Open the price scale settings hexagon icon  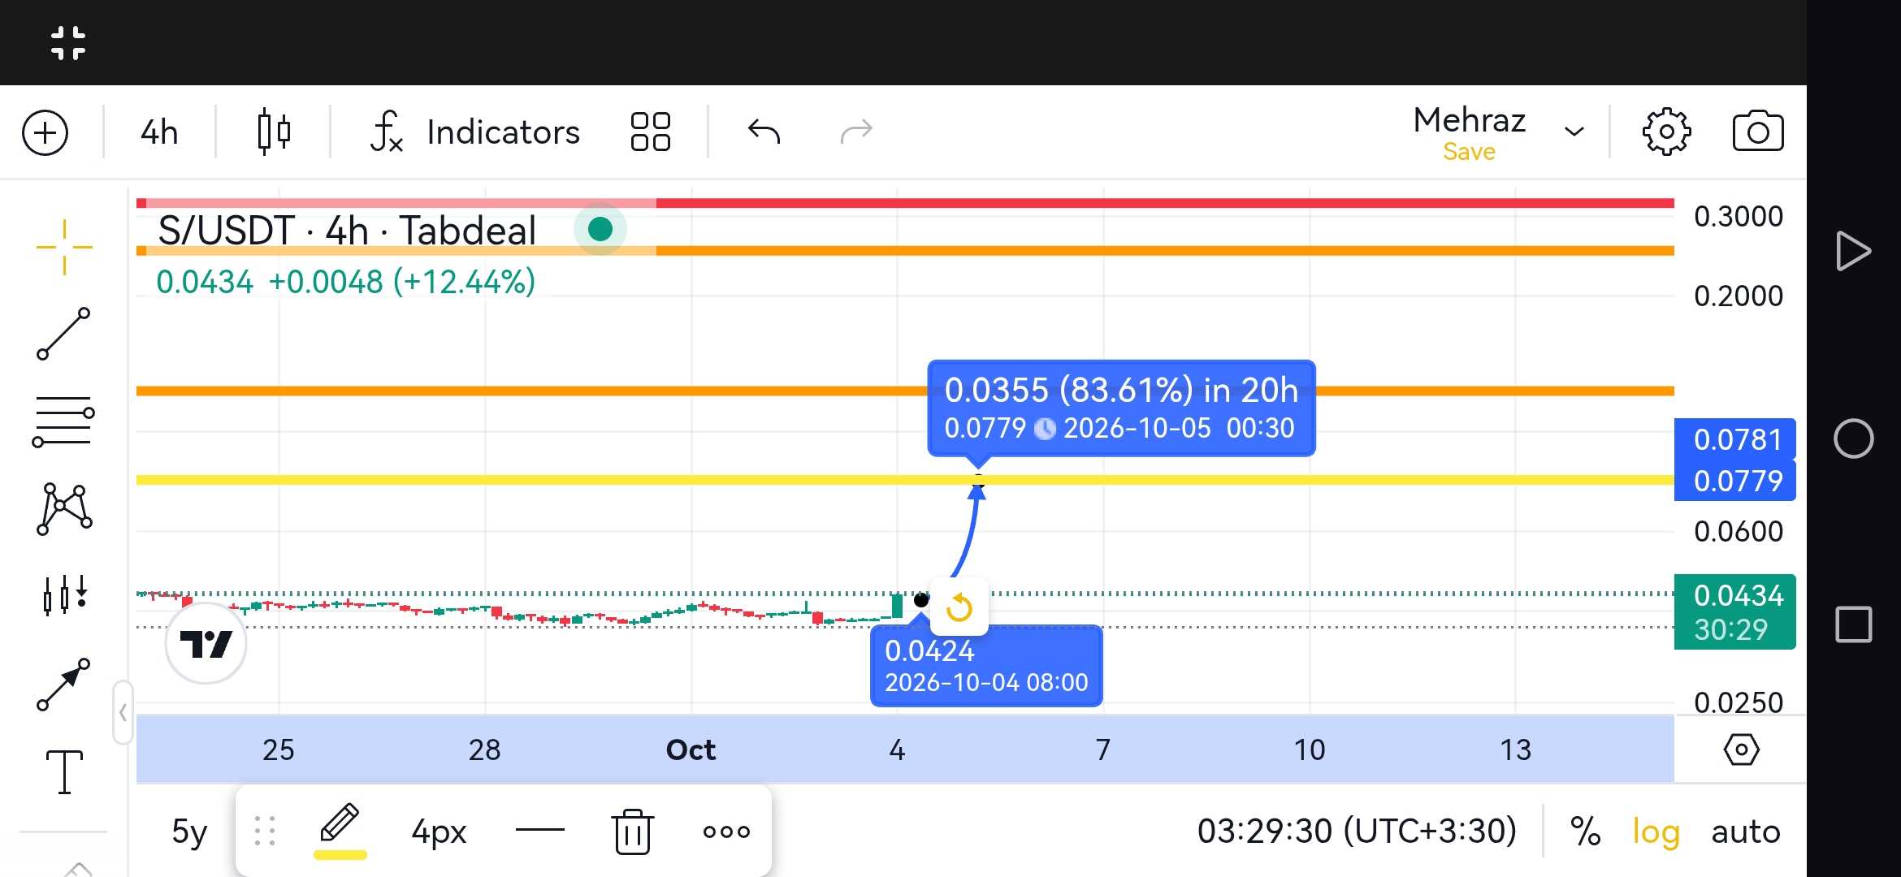coord(1741,750)
